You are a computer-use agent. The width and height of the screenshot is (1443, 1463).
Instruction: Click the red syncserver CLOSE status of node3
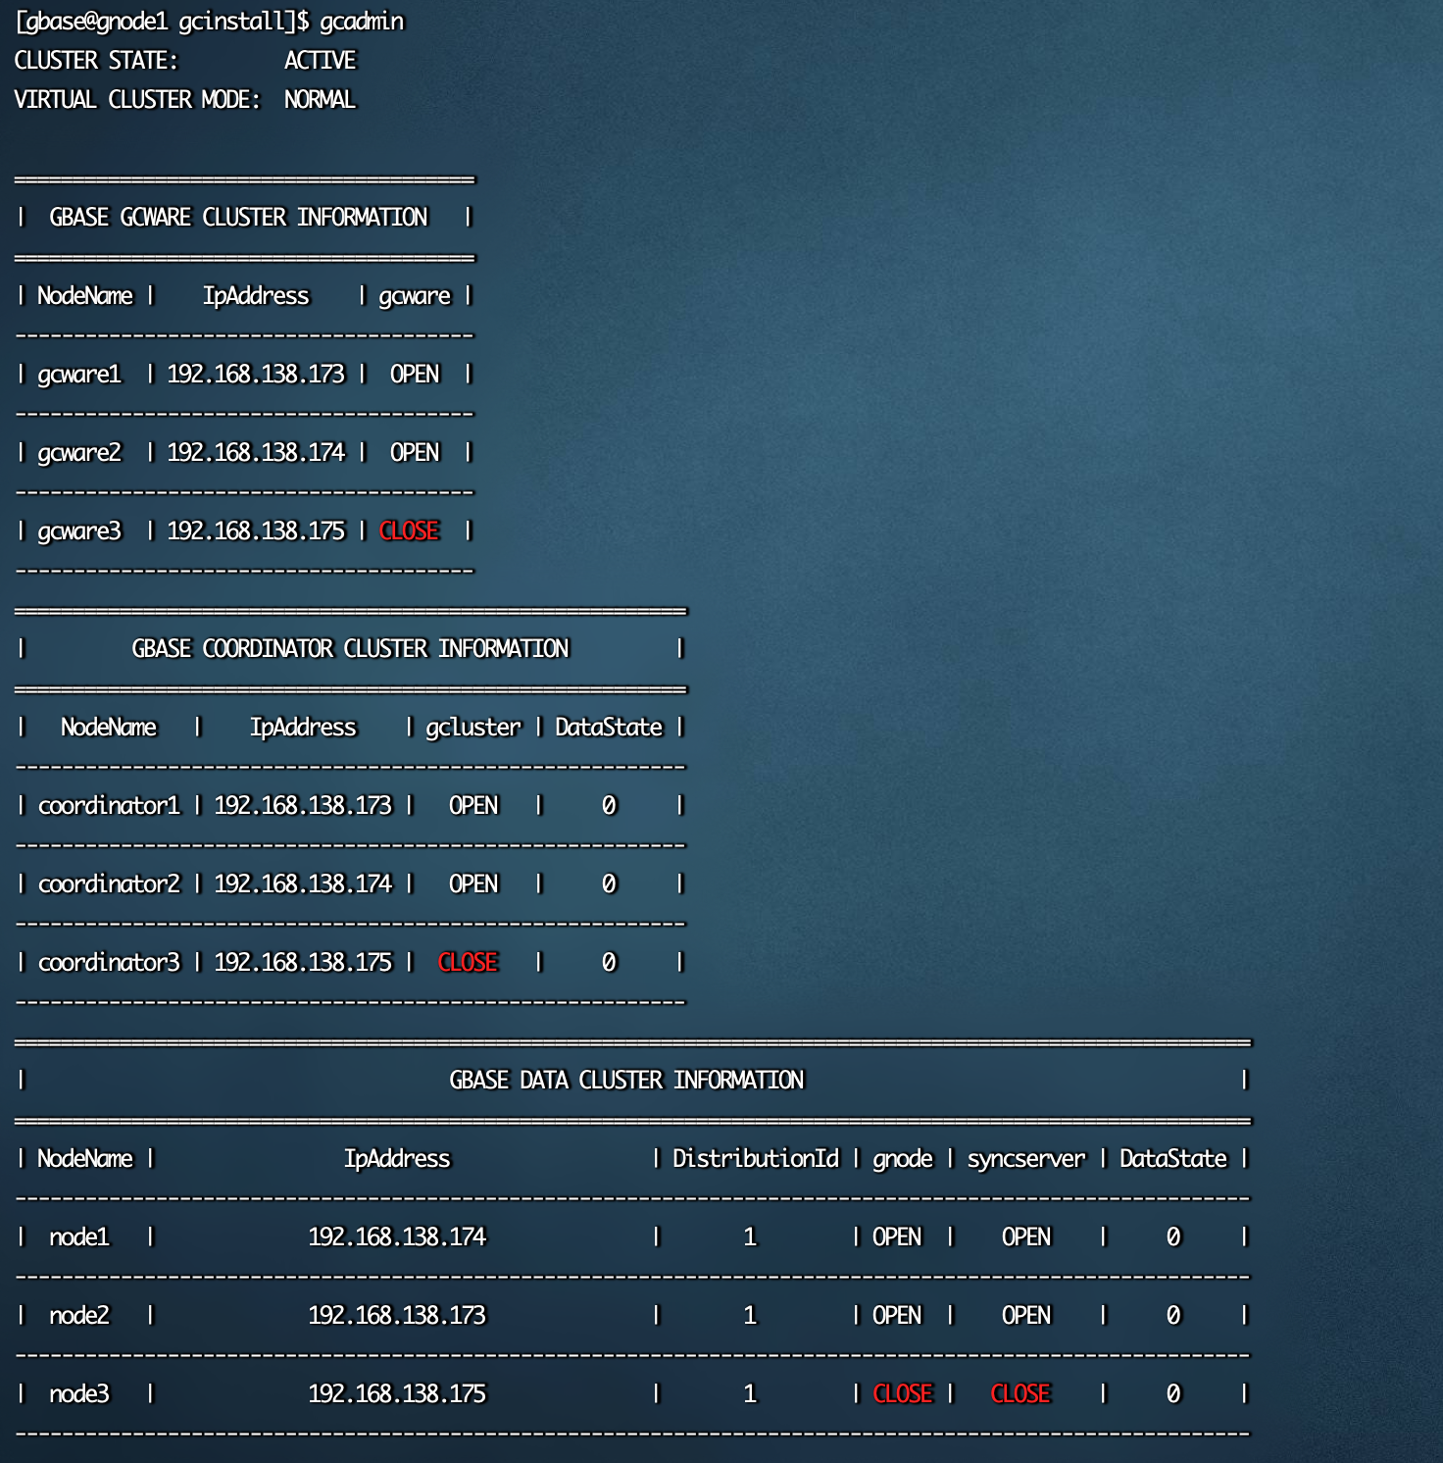[x=1020, y=1394]
